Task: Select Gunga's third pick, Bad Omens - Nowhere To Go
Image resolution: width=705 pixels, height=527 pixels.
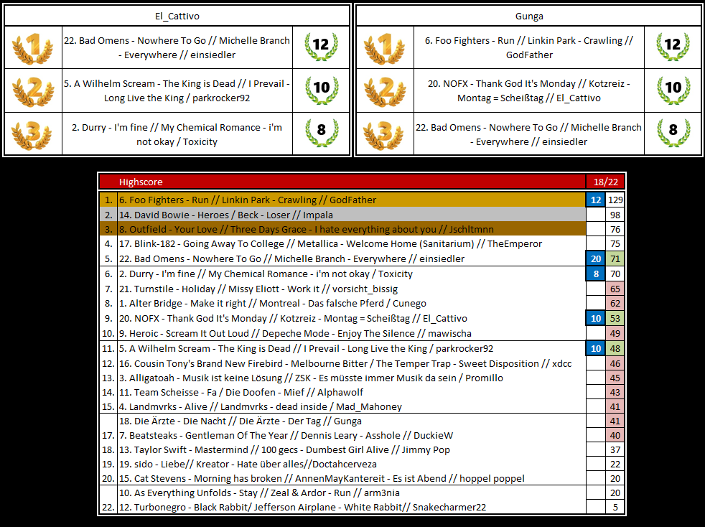Action: click(x=529, y=134)
